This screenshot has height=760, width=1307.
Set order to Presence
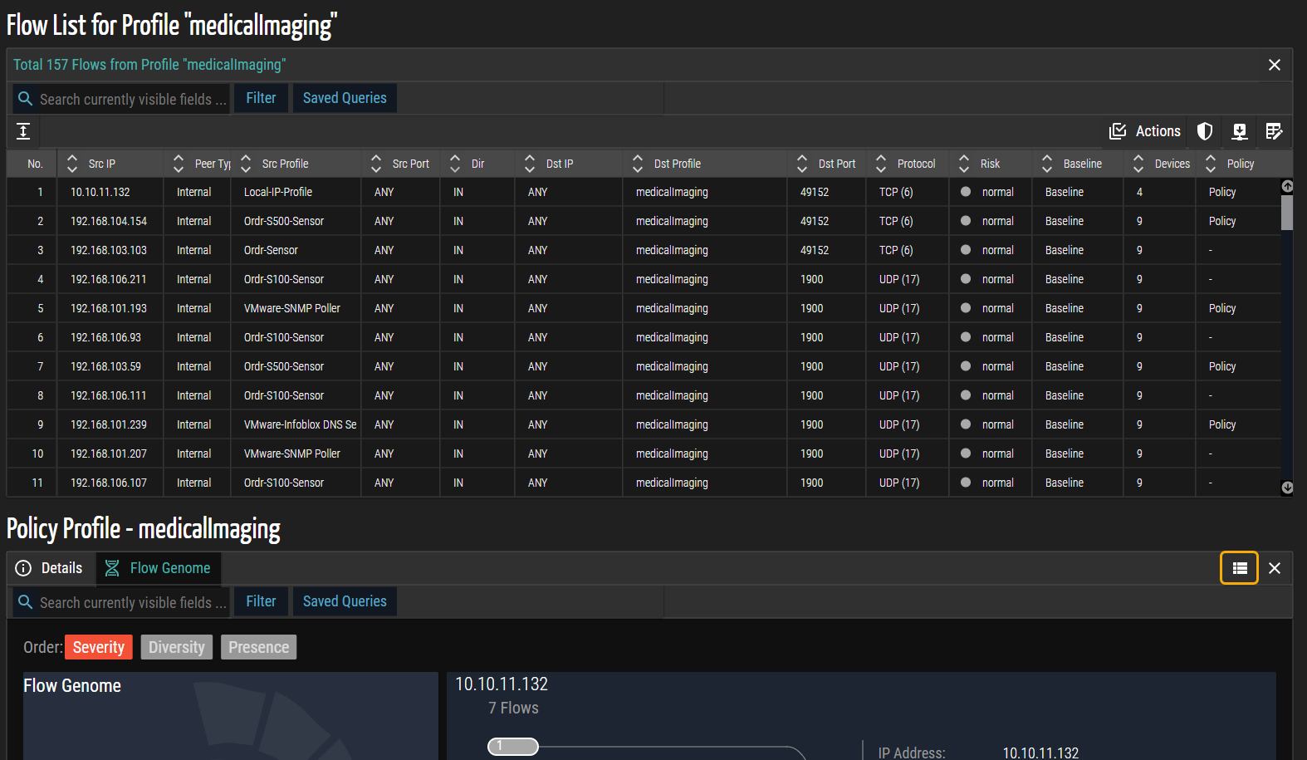pyautogui.click(x=258, y=647)
